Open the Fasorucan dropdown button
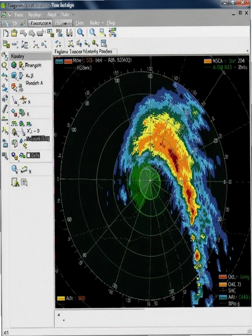The width and height of the screenshot is (252, 336). (x=40, y=23)
